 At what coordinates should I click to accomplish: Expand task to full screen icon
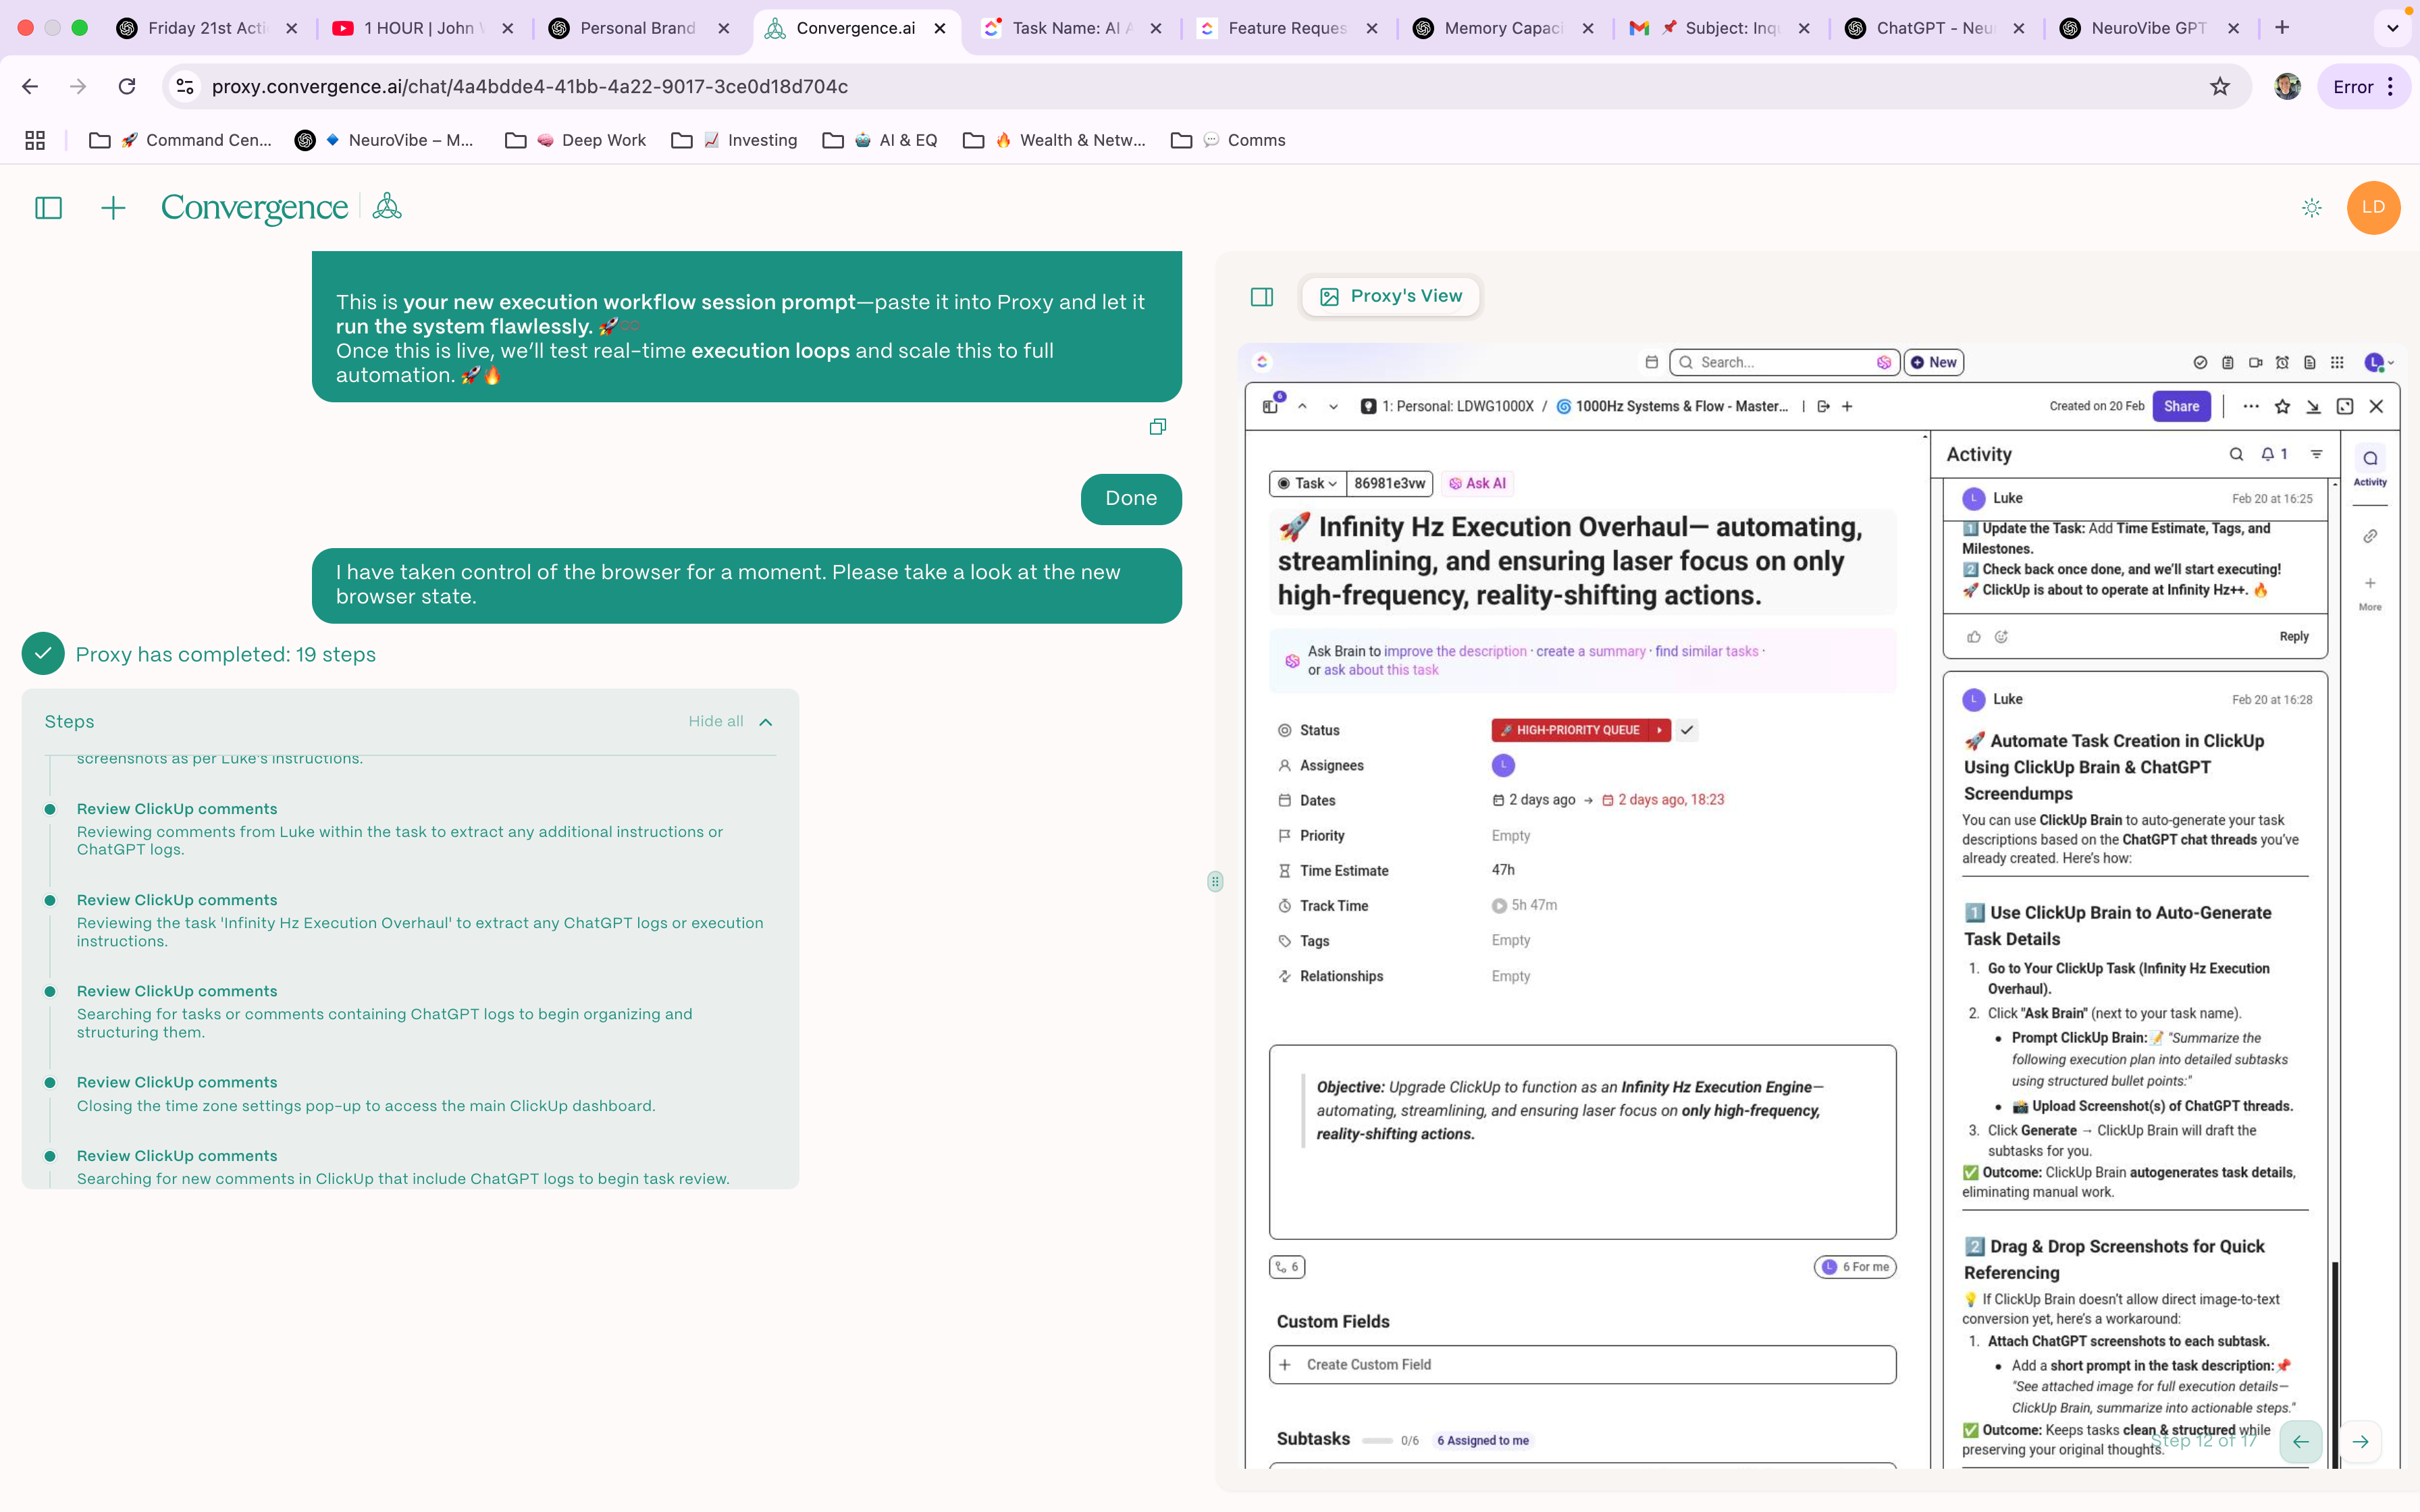[2344, 406]
